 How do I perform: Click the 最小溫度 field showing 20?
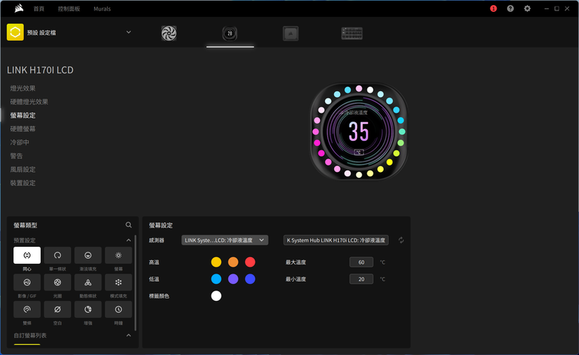pyautogui.click(x=362, y=279)
